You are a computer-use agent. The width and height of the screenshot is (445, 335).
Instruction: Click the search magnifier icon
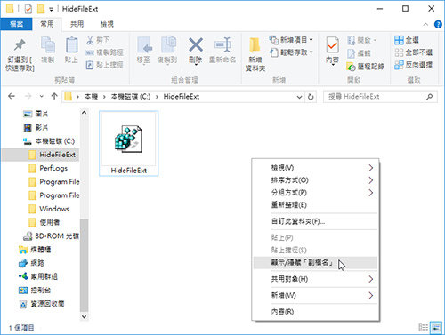tap(429, 97)
